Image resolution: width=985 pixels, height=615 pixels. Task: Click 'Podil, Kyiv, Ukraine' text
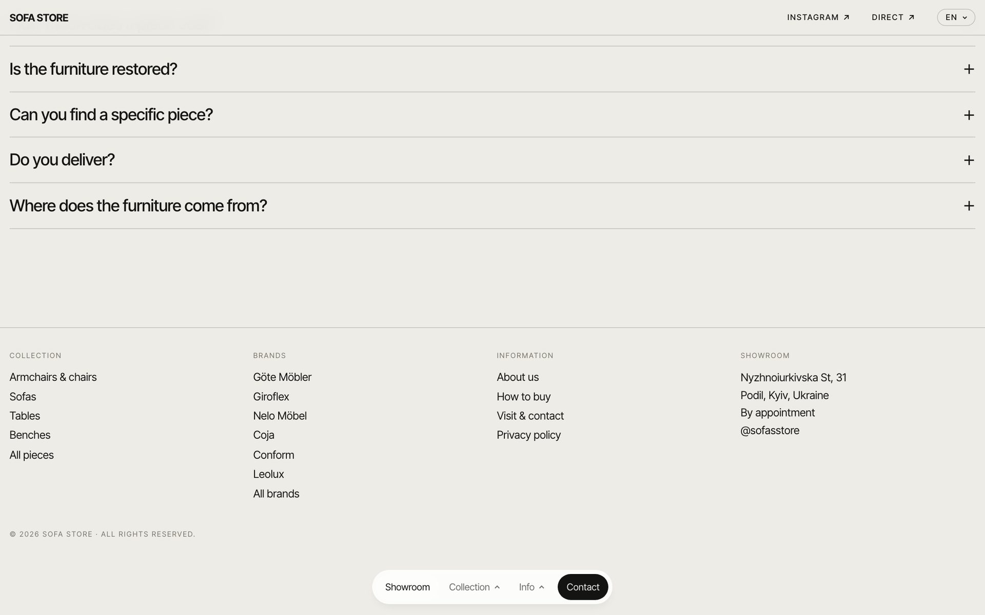(784, 396)
